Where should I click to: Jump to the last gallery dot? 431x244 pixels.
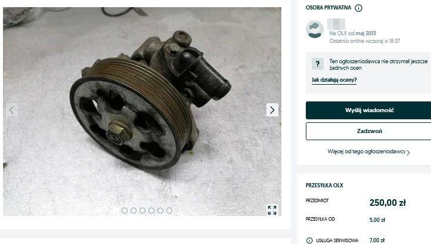169,211
